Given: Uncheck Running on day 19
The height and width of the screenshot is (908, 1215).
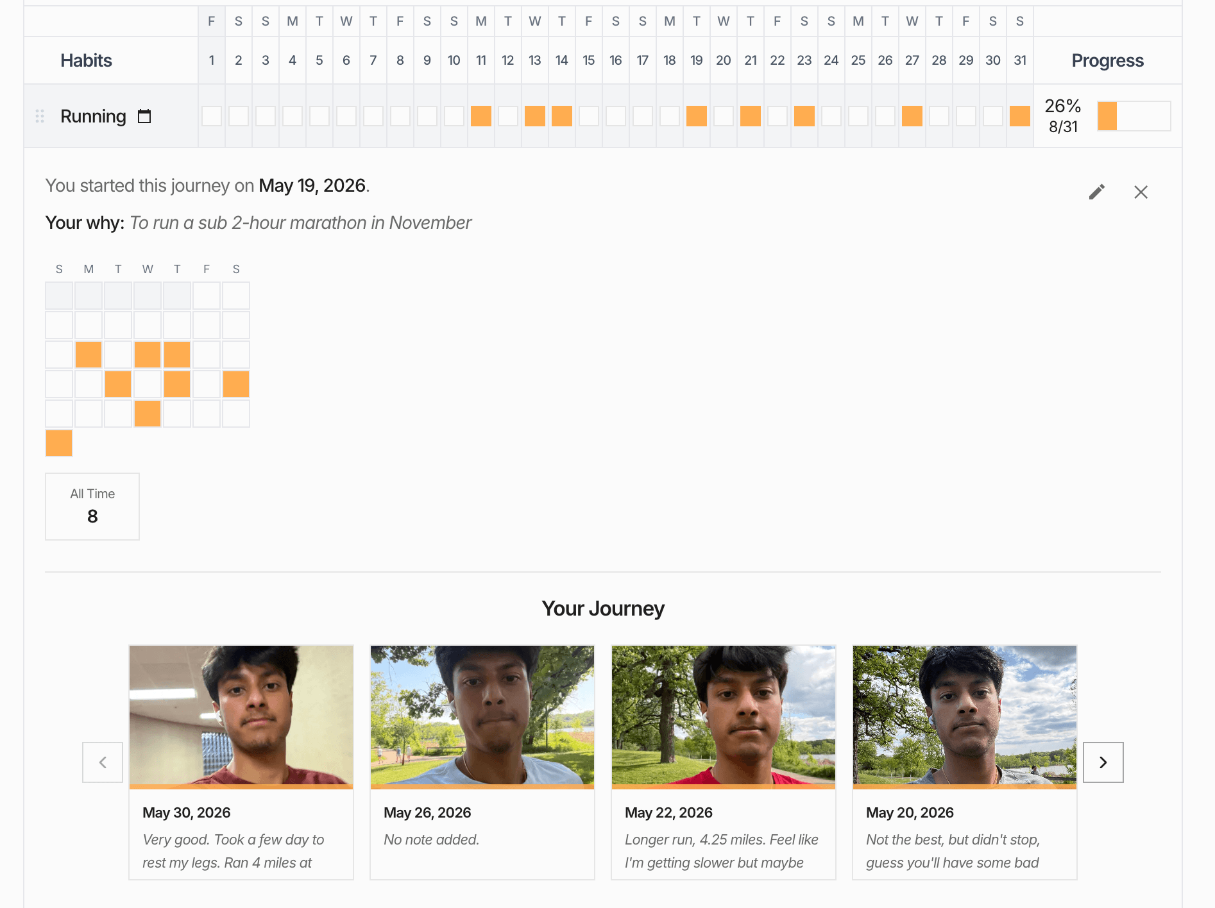Looking at the screenshot, I should pos(697,116).
